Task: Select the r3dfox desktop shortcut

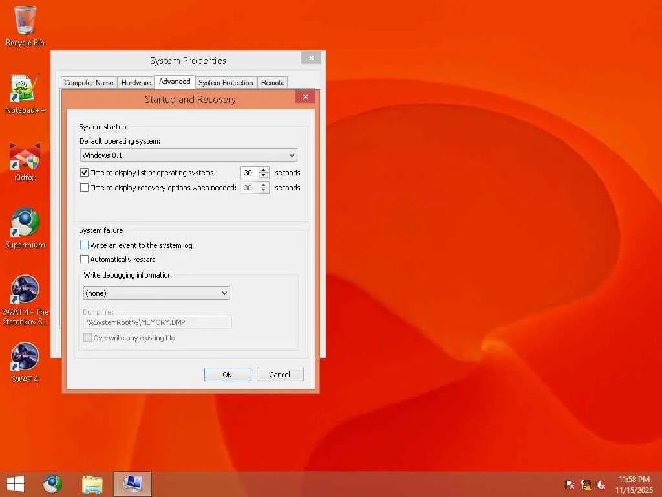Action: pos(25,162)
